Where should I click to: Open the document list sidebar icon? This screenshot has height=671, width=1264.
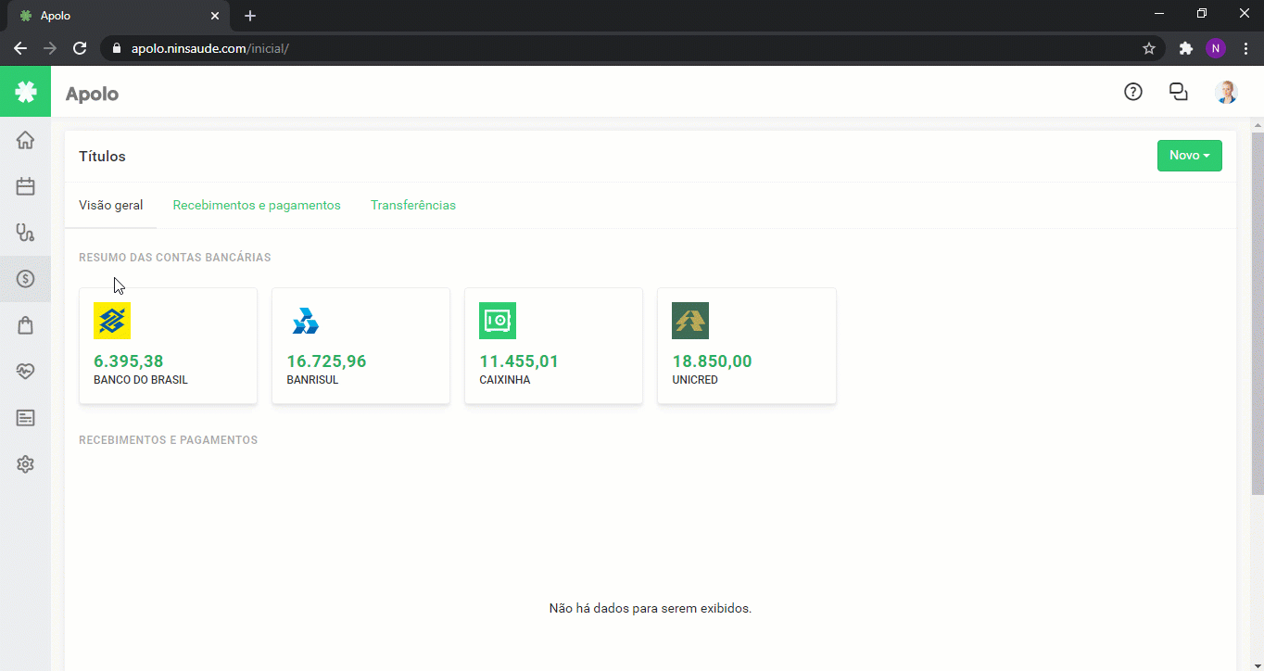click(x=25, y=418)
